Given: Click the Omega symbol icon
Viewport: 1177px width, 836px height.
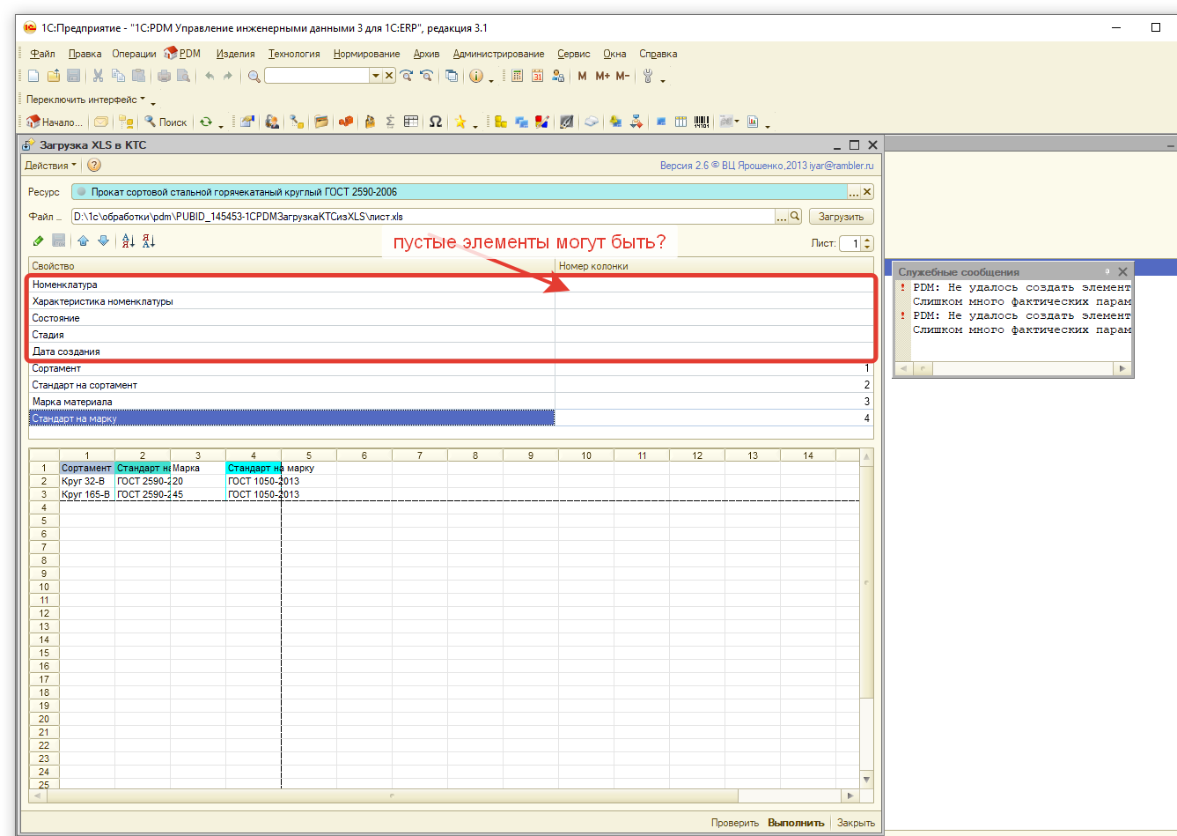Looking at the screenshot, I should 436,122.
